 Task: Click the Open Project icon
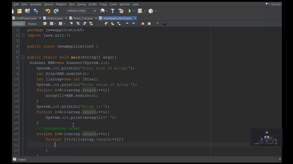27,11
